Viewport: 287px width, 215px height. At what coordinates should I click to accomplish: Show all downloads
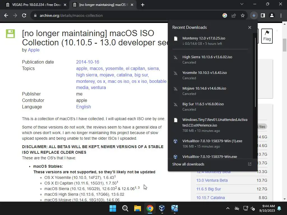[188, 164]
